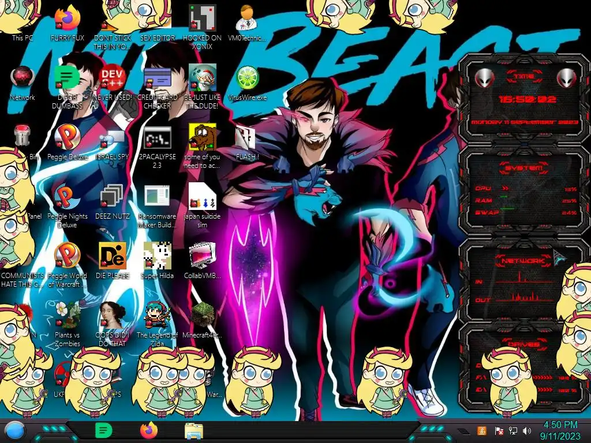Launch Peggle World of Warcraft shortcut
Image resolution: width=591 pixels, height=443 pixels.
pyautogui.click(x=67, y=265)
